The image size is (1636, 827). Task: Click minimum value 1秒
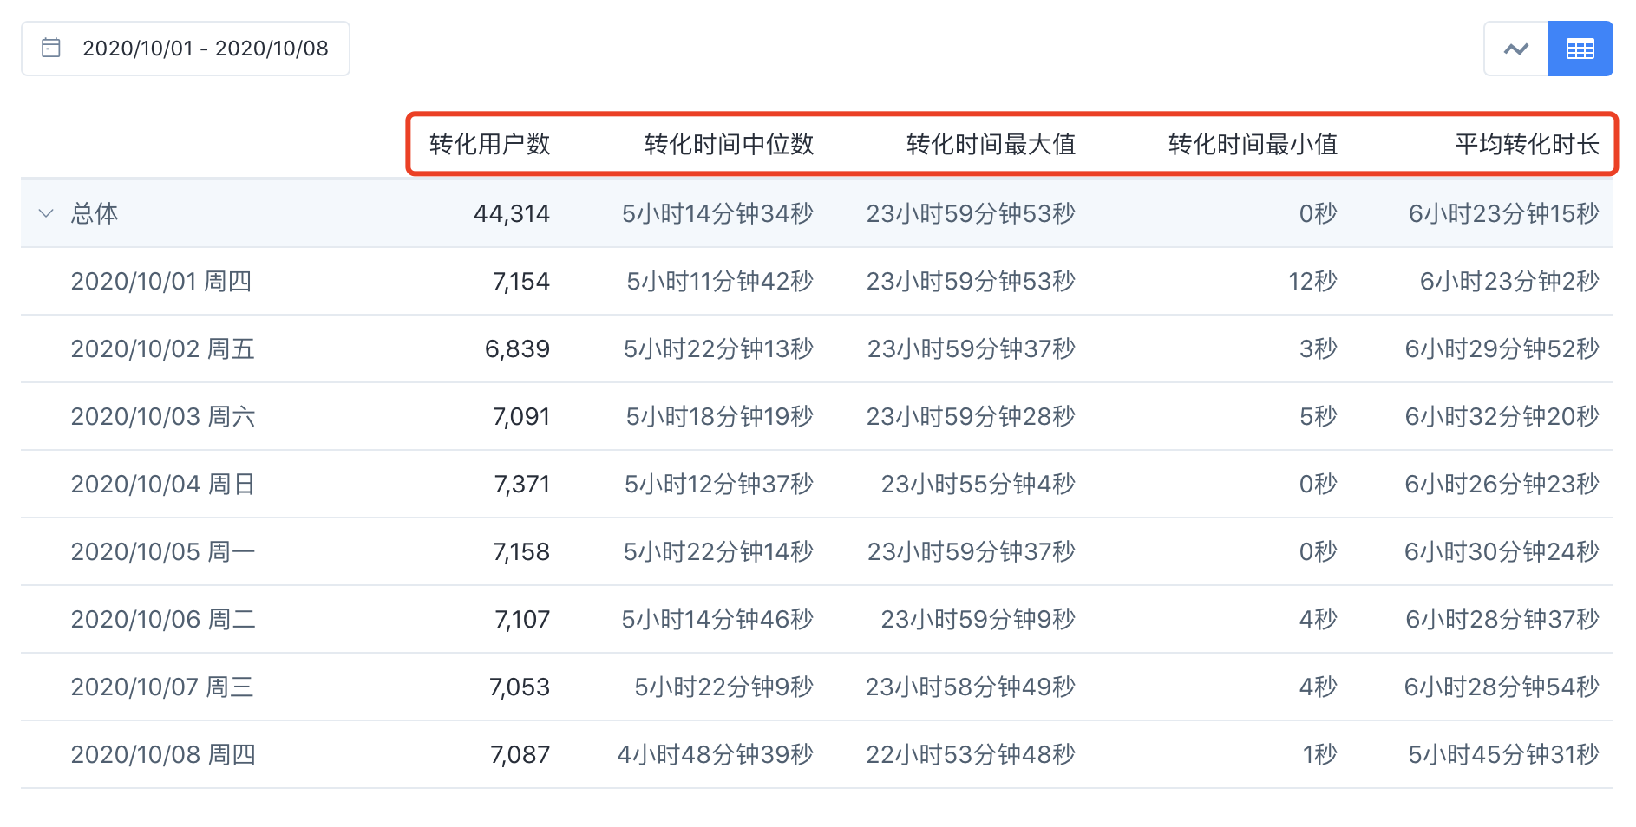[1320, 754]
